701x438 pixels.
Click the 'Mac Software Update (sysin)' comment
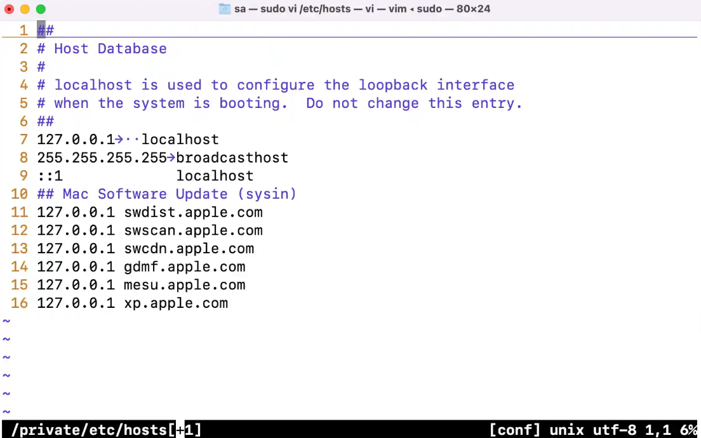point(179,194)
